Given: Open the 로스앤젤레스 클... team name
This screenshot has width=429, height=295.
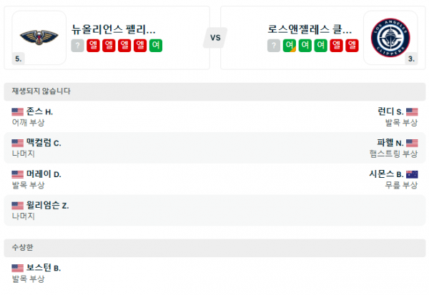Looking at the screenshot, I should [x=310, y=30].
